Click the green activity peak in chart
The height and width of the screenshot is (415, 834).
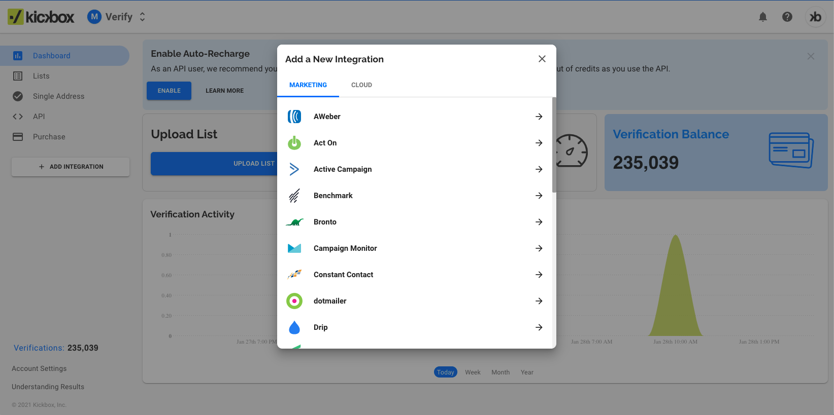pyautogui.click(x=675, y=285)
